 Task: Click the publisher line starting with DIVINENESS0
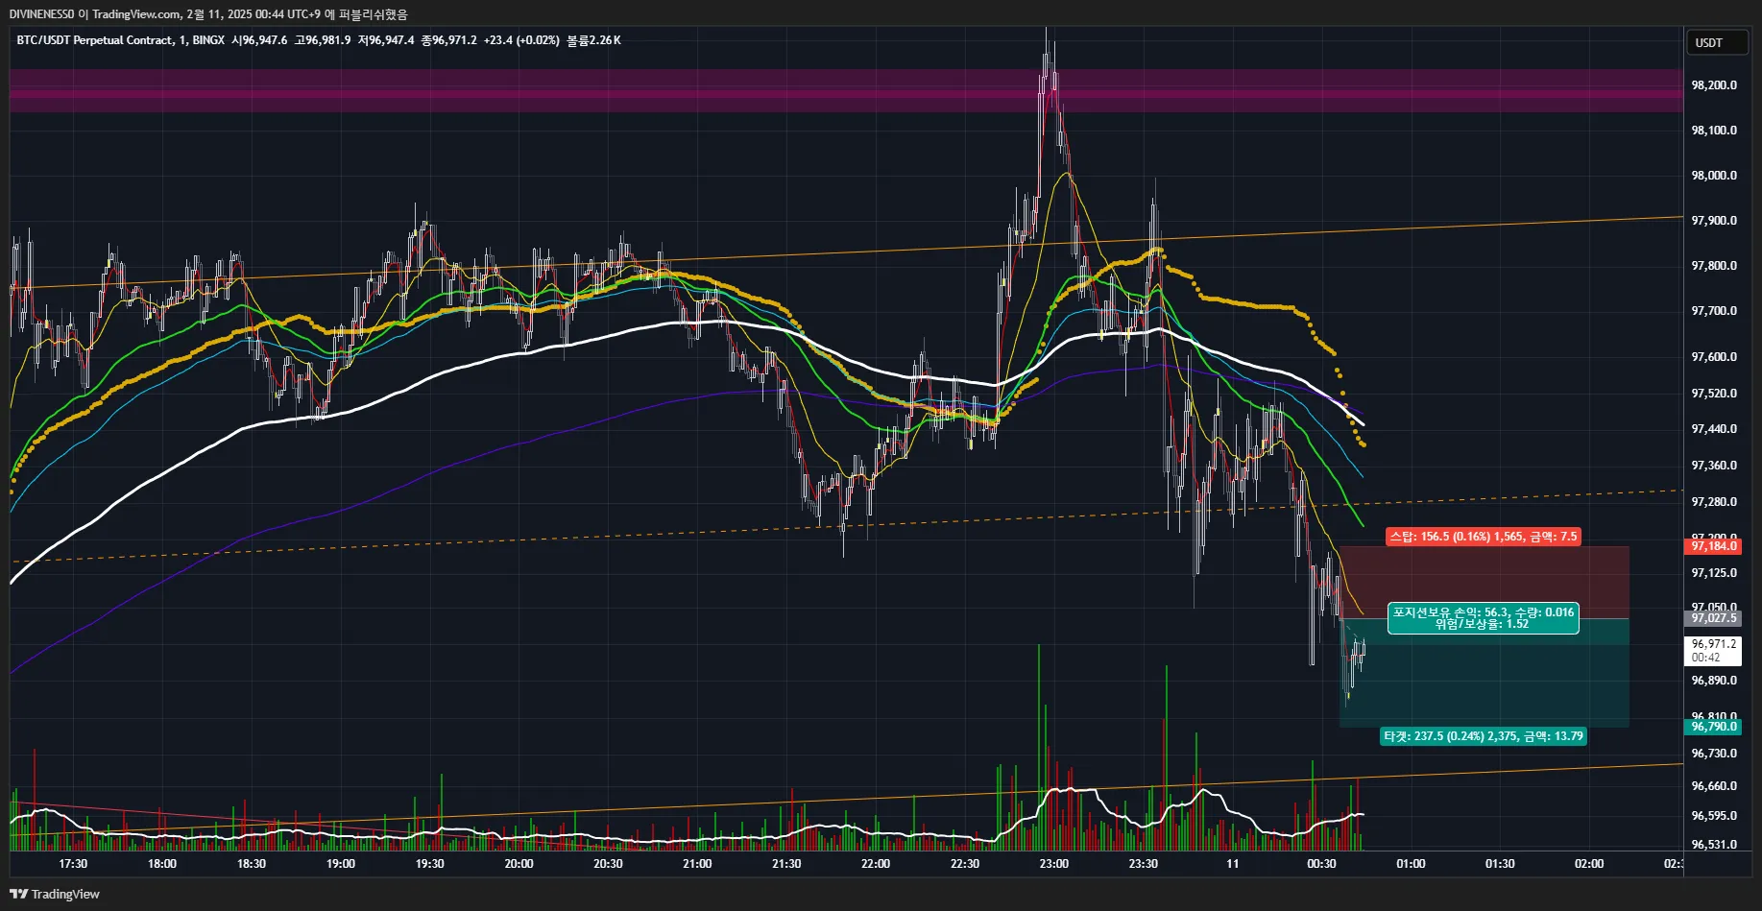click(x=208, y=14)
